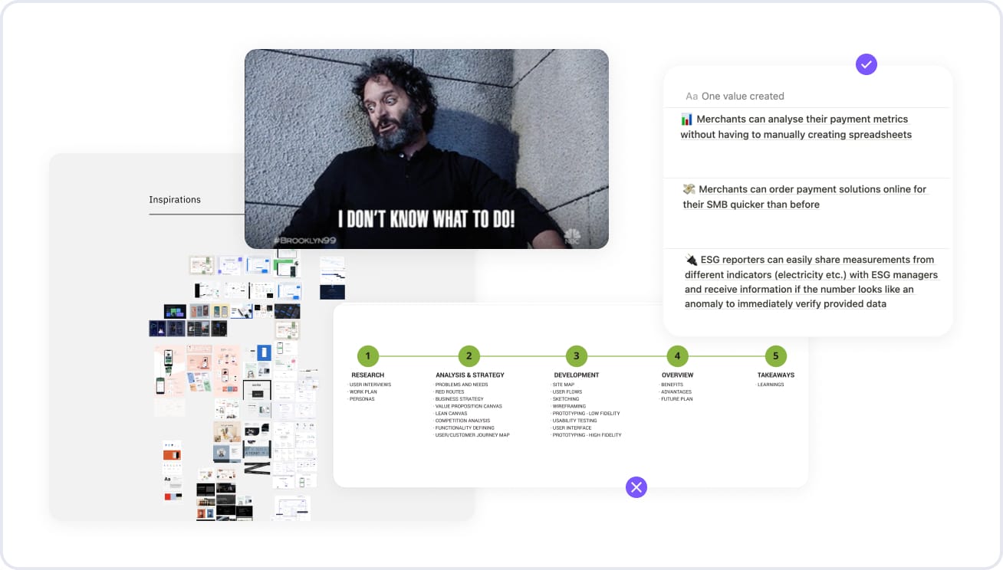The width and height of the screenshot is (1003, 570).
Task: Click the purple checkmark badge
Action: (x=867, y=64)
